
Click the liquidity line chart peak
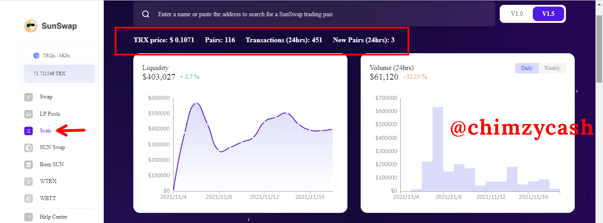pos(196,103)
